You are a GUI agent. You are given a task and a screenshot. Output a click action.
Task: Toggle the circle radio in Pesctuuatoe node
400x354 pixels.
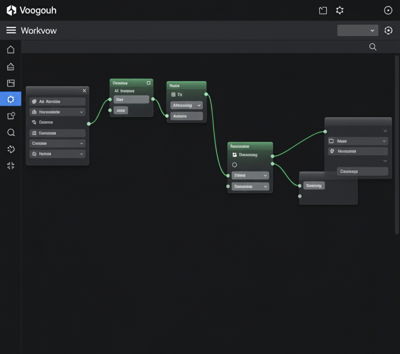(234, 165)
